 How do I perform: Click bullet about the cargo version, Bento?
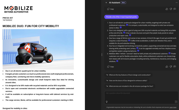(39, 100)
